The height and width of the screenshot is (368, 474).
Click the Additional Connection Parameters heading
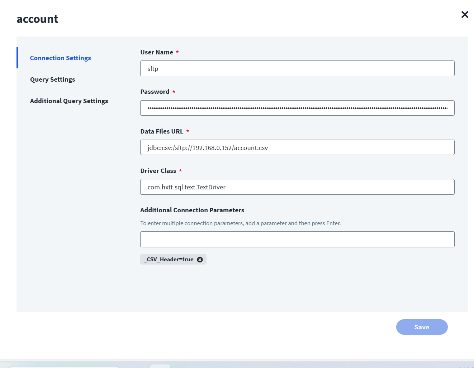tap(192, 210)
